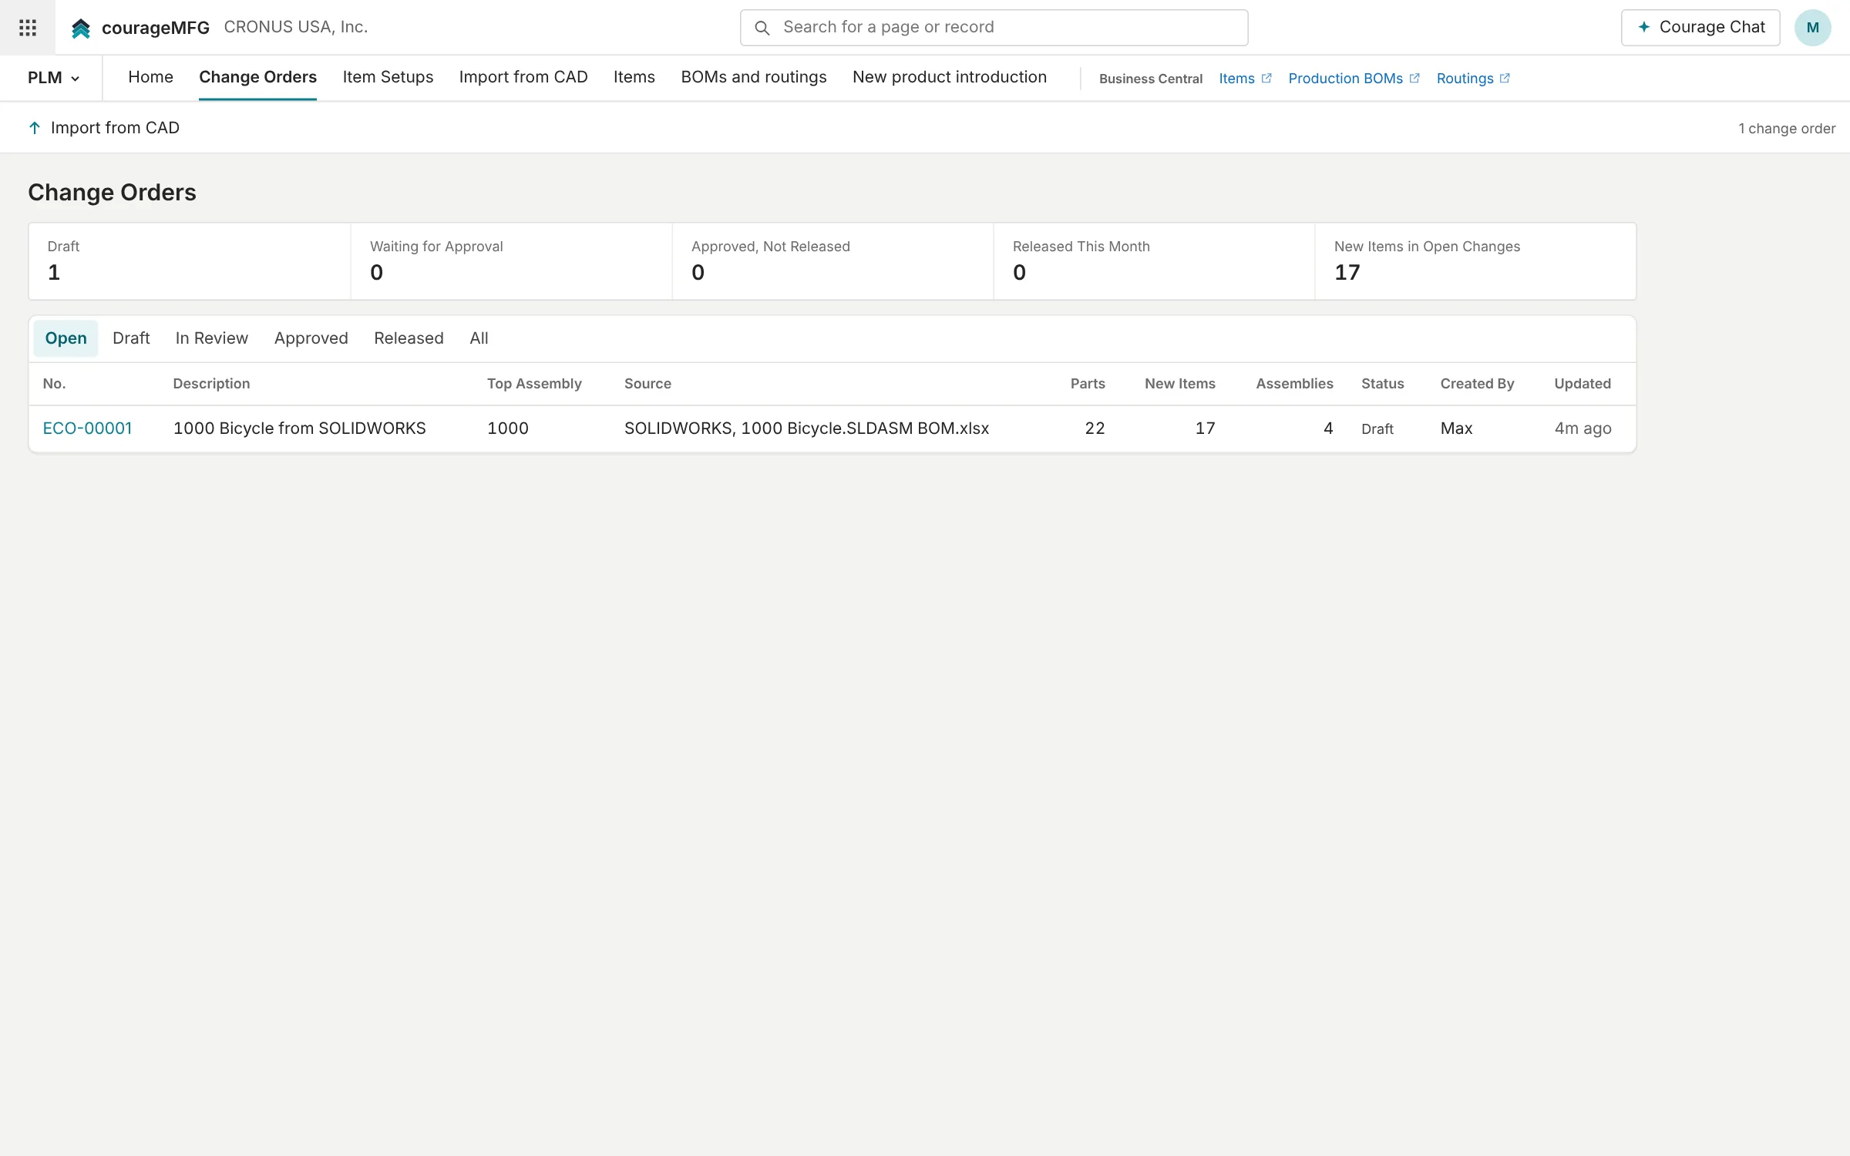Click the '4m ago' updated cell

[1583, 428]
